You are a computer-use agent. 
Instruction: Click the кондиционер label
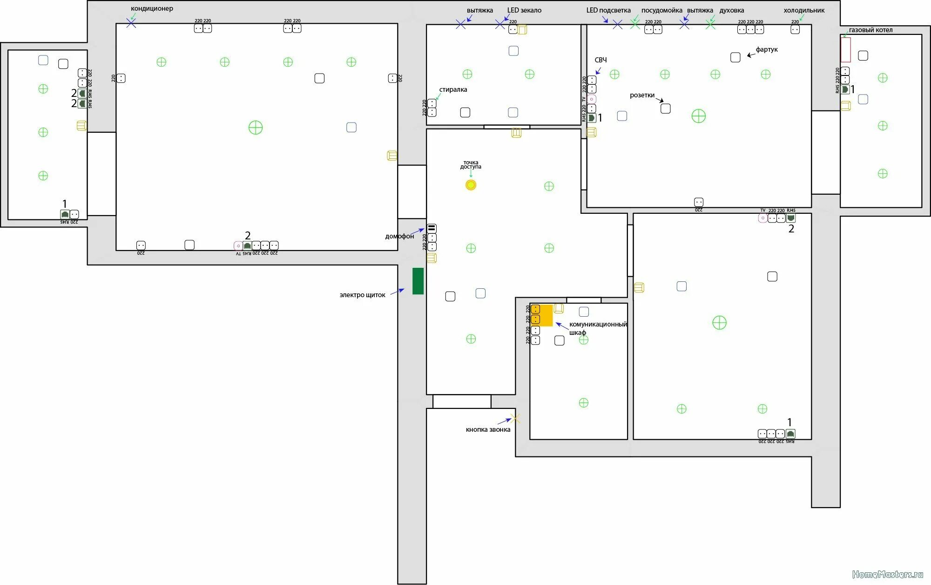(152, 8)
